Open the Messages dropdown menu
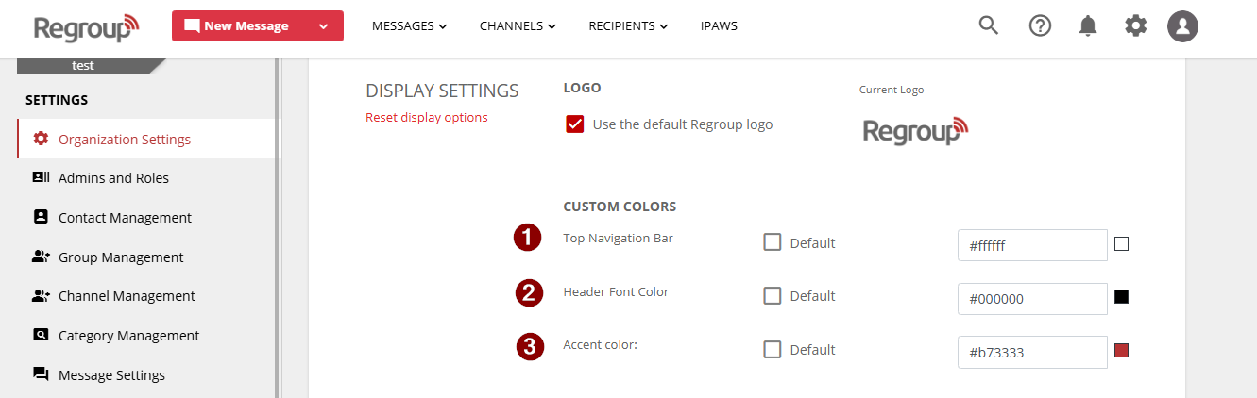 tap(409, 26)
